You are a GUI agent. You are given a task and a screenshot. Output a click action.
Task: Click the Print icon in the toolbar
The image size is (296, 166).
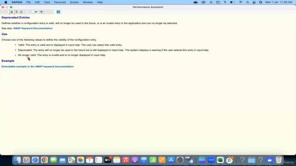click(x=42, y=12)
